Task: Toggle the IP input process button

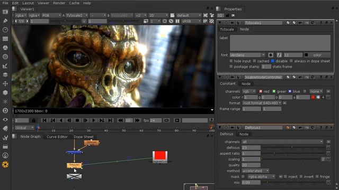Action: click(x=205, y=21)
